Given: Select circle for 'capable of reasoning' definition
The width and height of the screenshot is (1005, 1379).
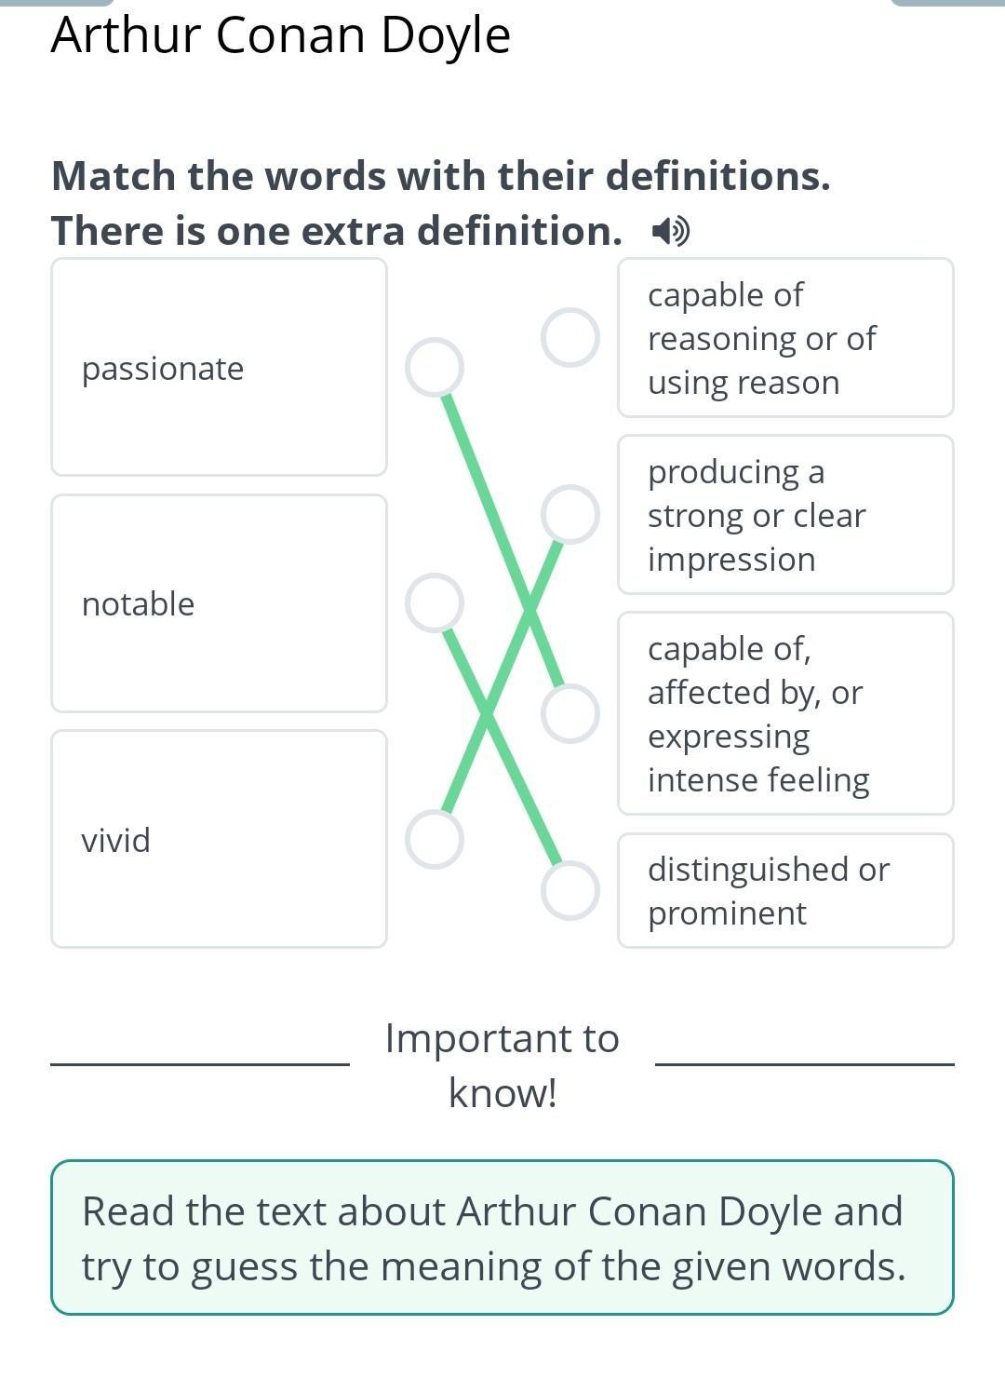Looking at the screenshot, I should 569,337.
